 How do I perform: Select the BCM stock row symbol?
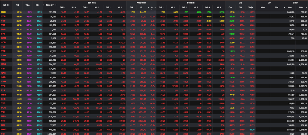(3, 38)
